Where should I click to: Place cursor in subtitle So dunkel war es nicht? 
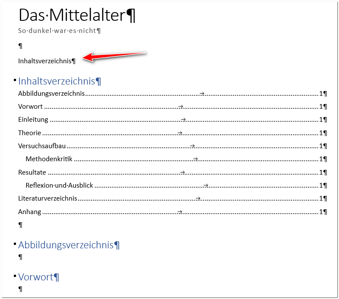59,31
